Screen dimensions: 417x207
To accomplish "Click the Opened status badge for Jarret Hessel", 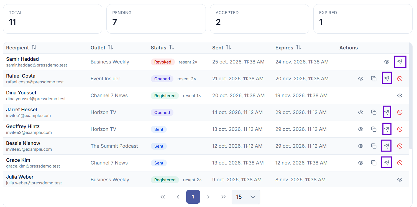I will pos(162,113).
